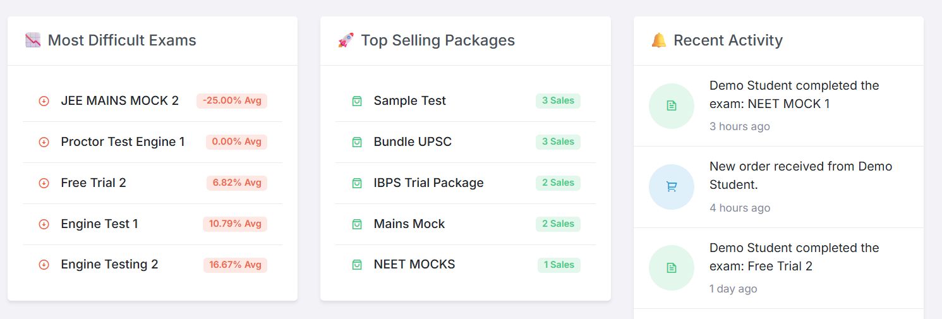Select the IBPS Trial Package item
Screen dimensions: 942x319
[428, 183]
